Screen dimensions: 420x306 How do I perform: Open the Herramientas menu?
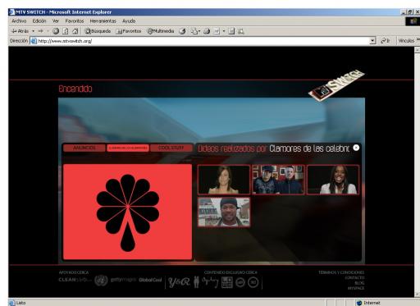103,21
